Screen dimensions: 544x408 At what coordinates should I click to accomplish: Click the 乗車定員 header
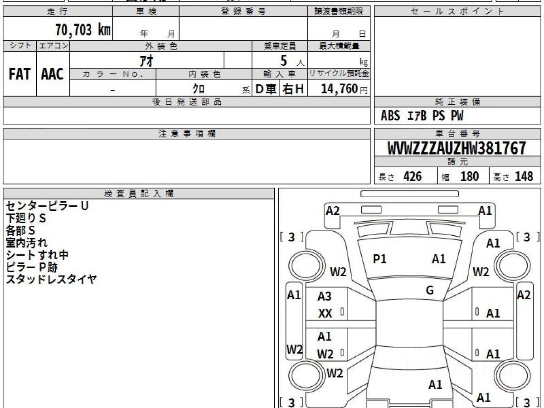(280, 46)
